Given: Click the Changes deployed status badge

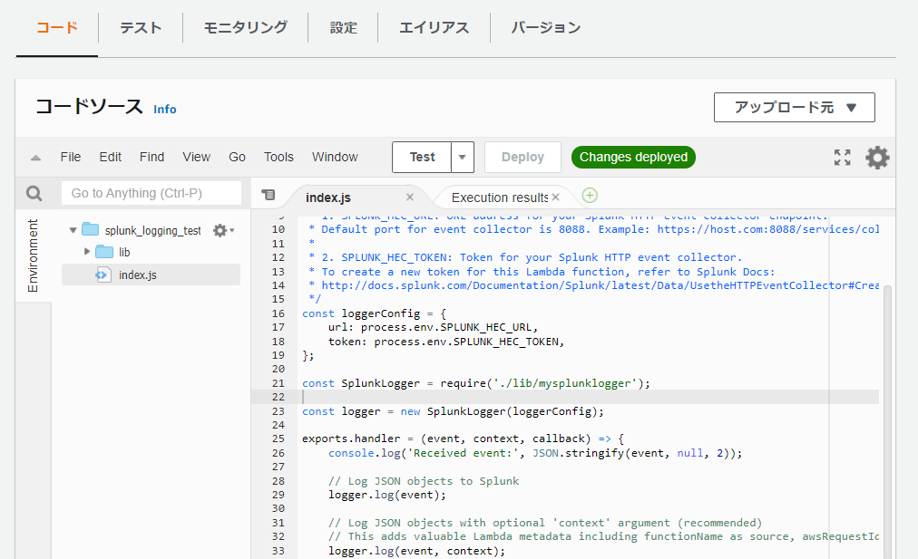Looking at the screenshot, I should coord(633,158).
